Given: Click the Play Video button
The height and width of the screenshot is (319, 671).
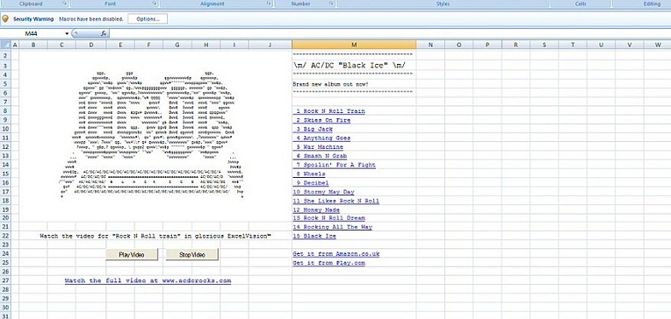Looking at the screenshot, I should pos(132,254).
